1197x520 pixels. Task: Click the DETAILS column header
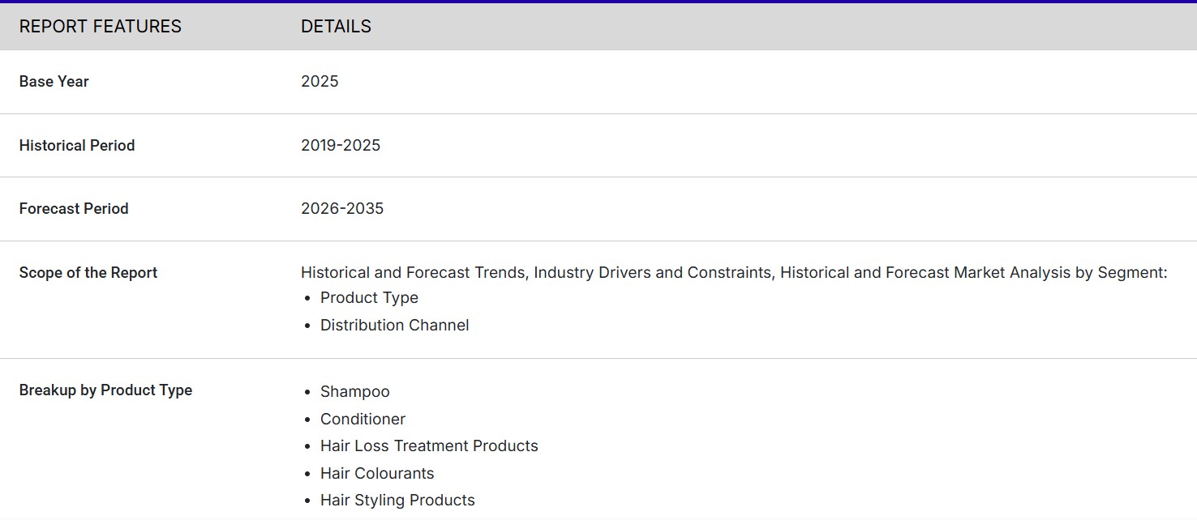pyautogui.click(x=336, y=27)
